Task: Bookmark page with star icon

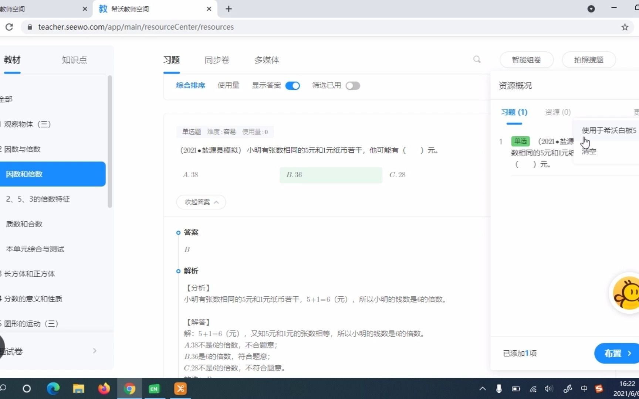Action: [625, 27]
